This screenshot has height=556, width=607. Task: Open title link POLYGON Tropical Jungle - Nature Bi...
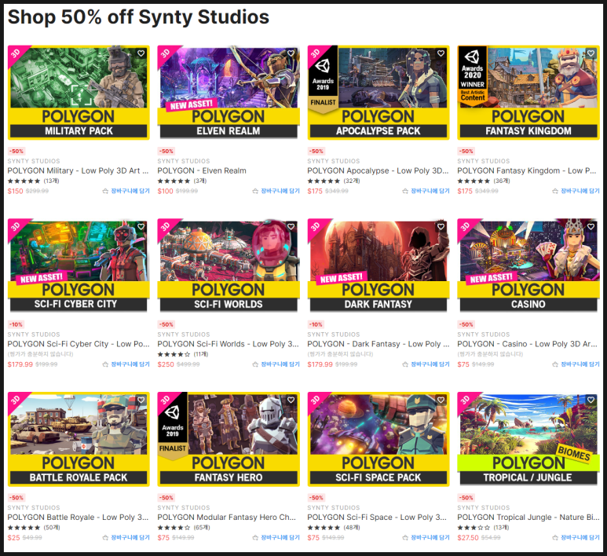point(528,518)
